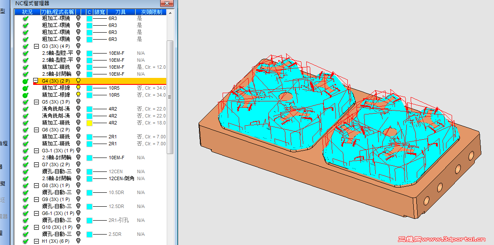Click the 狀況 column header
The image size is (494, 245).
point(27,12)
